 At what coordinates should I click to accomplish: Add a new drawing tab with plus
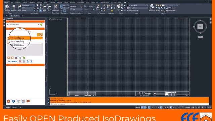click(22, 16)
